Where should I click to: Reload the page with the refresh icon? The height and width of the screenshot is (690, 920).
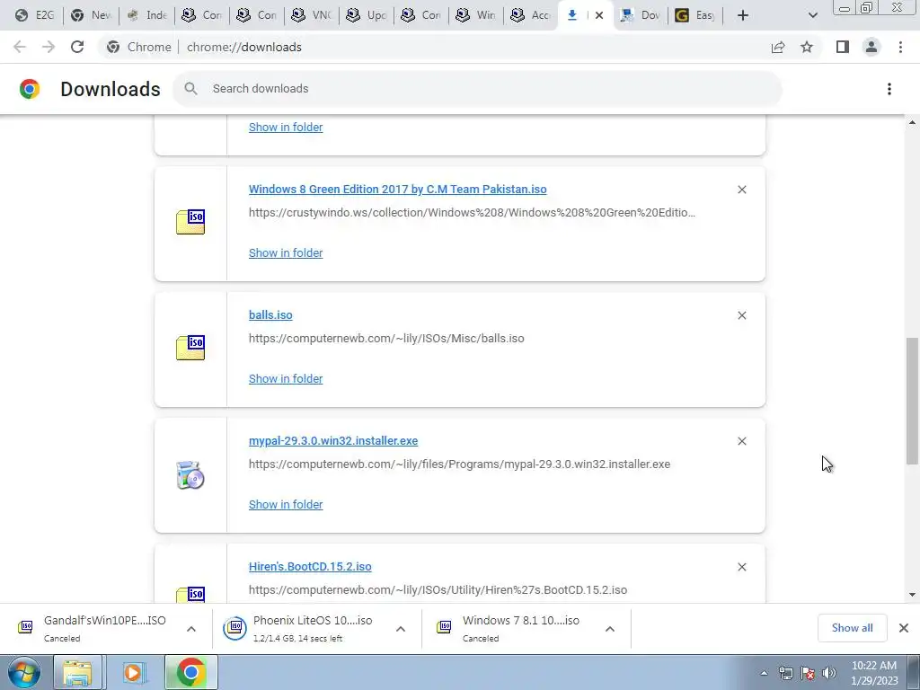coord(77,47)
